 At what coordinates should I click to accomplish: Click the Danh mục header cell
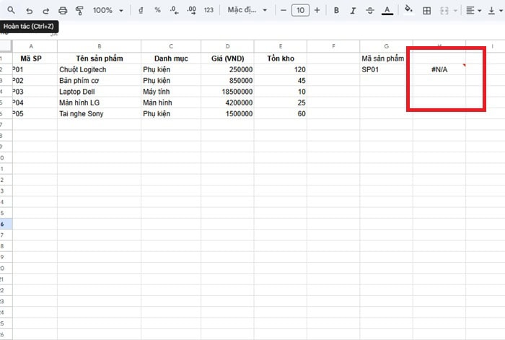[171, 58]
